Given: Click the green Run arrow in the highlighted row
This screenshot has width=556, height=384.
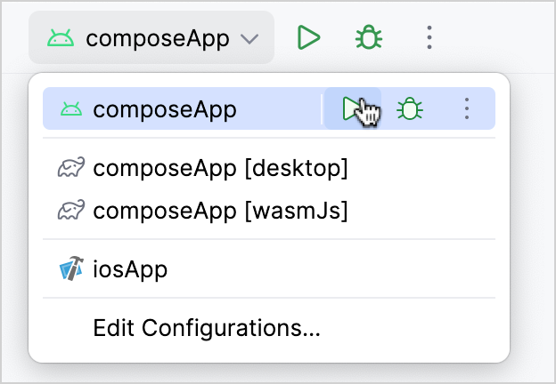Looking at the screenshot, I should [350, 108].
